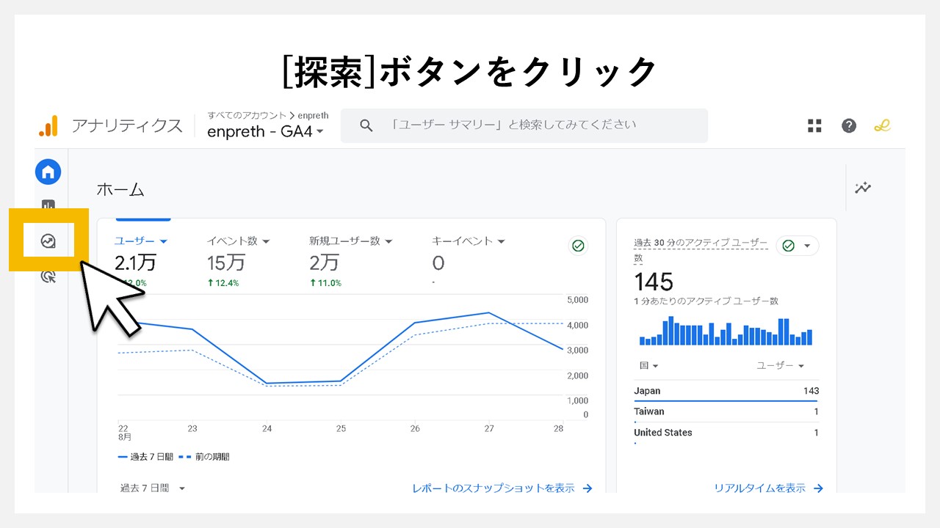Select the ユーザー metric tab
The image size is (940, 528).
coord(141,241)
